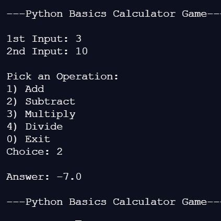Image resolution: width=221 pixels, height=221 pixels.
Task: Select the 3) Multiply option line
Action: tap(41, 114)
